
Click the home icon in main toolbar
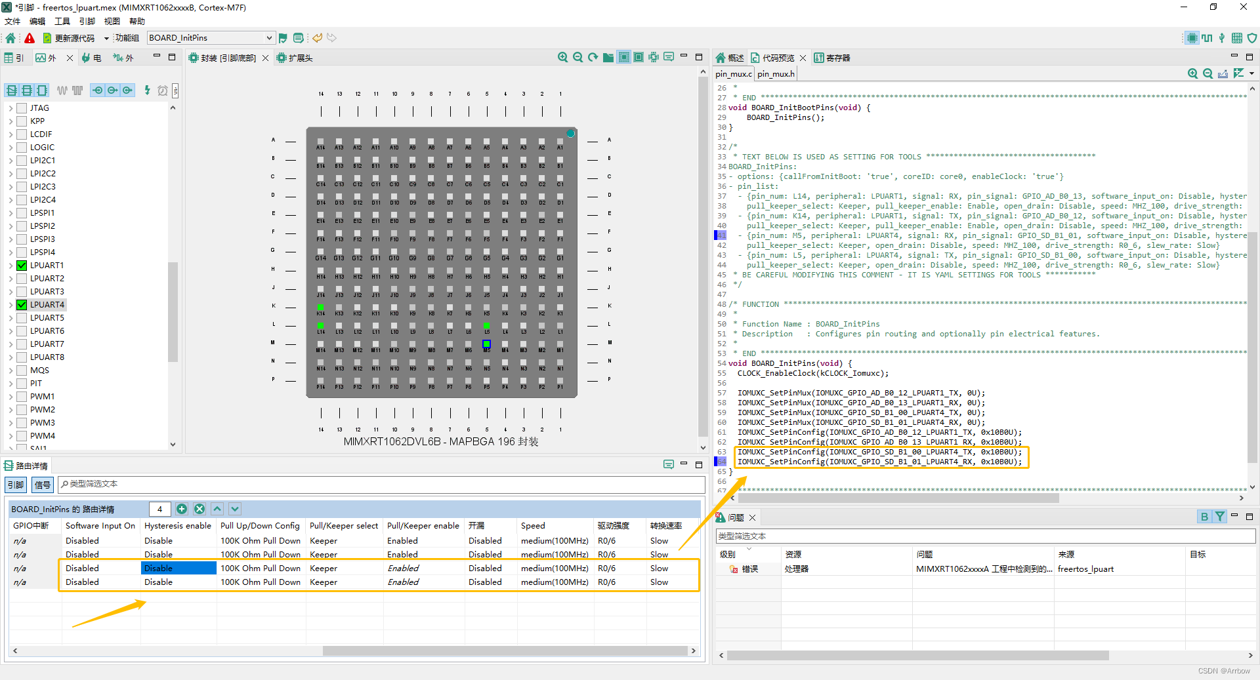(x=10, y=38)
